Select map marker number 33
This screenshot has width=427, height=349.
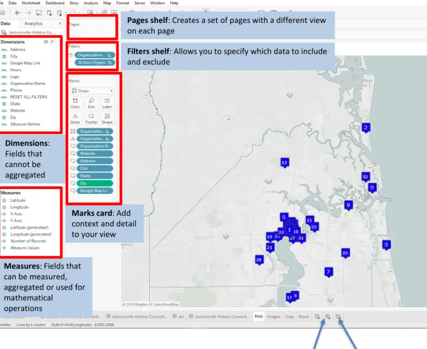(x=345, y=253)
